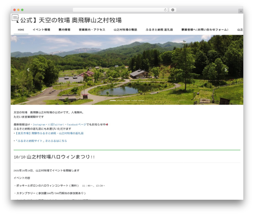
Task: Click the text イベント内容
Action: 22,178
